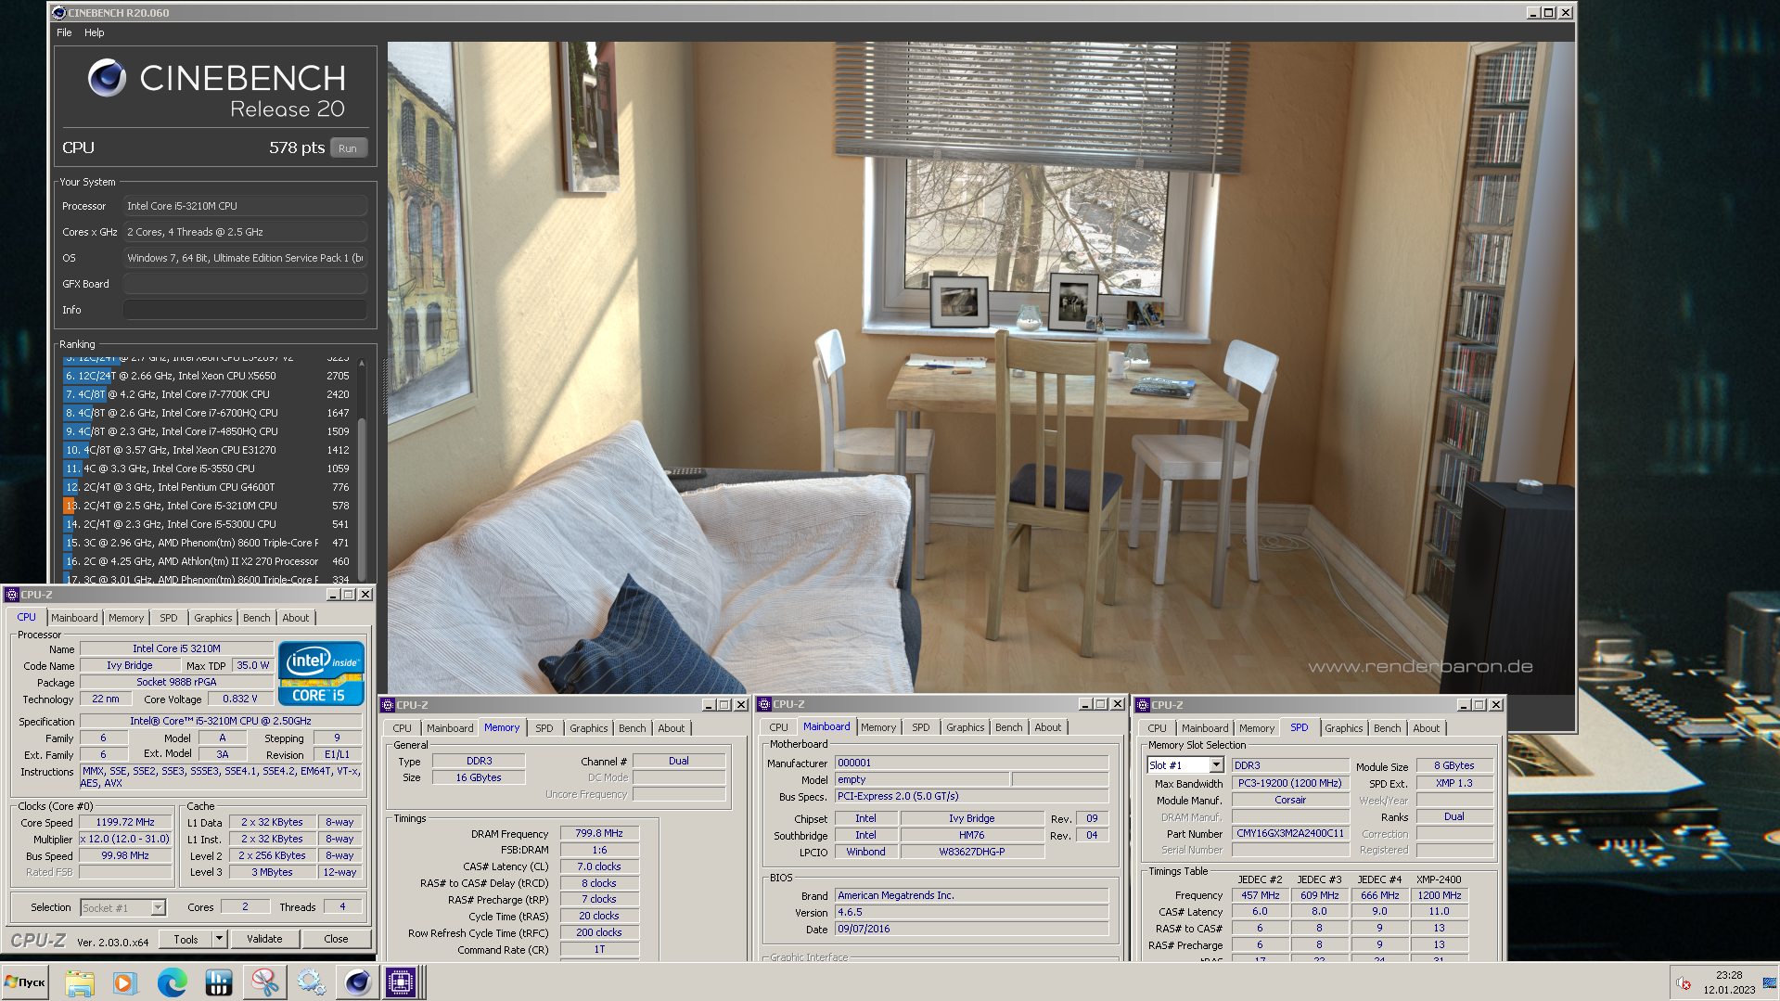Open Bench tab in first CPU-Z window
This screenshot has height=1001, width=1780.
tap(257, 618)
